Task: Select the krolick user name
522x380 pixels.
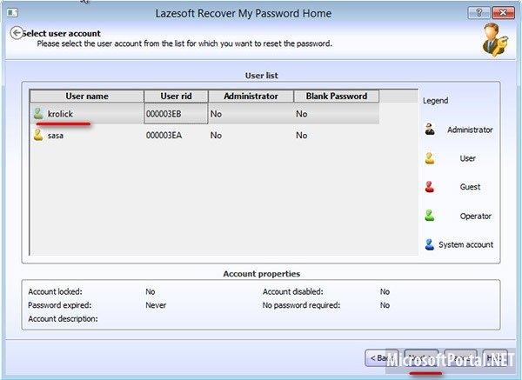Action: click(60, 114)
